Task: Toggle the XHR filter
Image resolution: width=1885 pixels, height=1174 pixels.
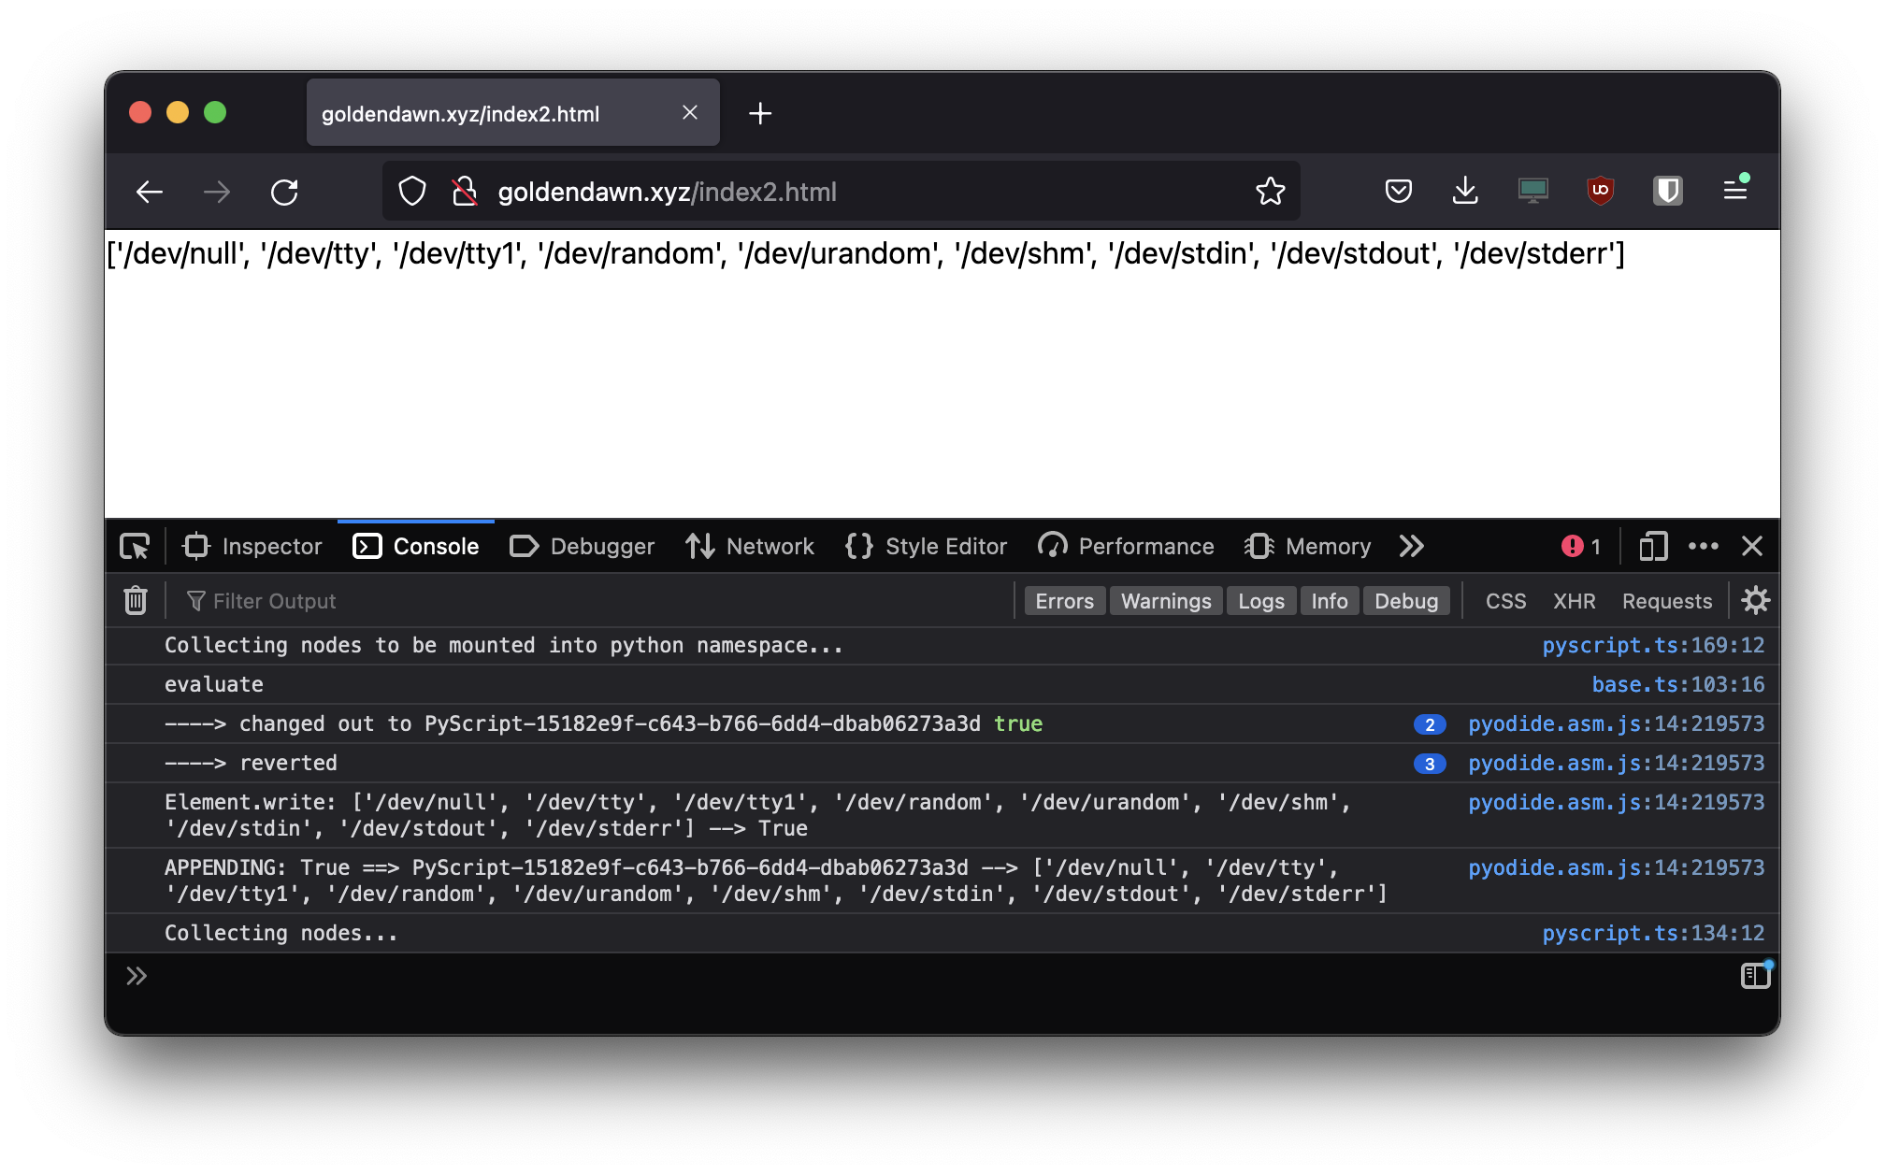Action: point(1574,601)
